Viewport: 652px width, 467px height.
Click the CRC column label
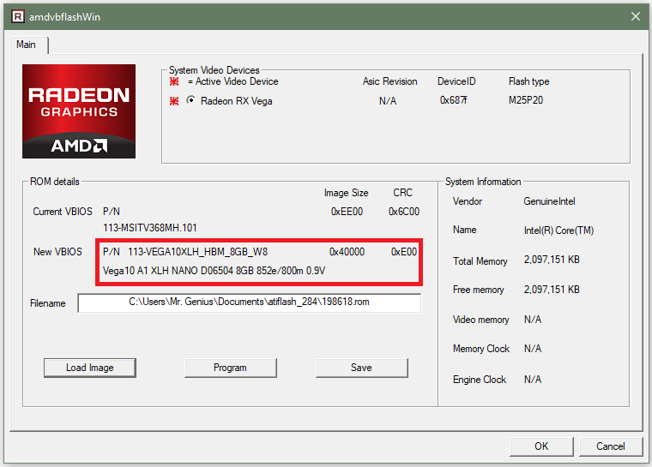402,193
